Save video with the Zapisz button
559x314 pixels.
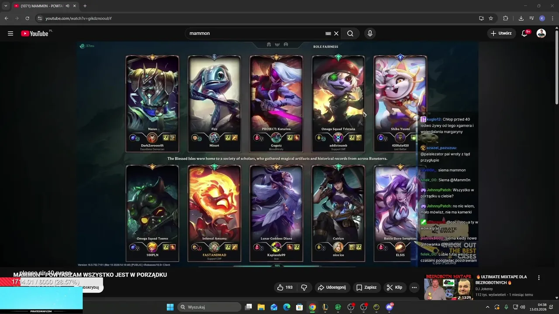click(366, 287)
